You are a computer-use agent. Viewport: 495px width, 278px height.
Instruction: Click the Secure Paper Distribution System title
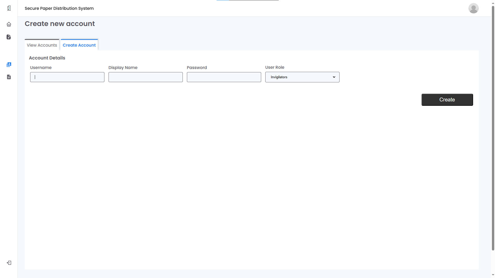click(59, 8)
